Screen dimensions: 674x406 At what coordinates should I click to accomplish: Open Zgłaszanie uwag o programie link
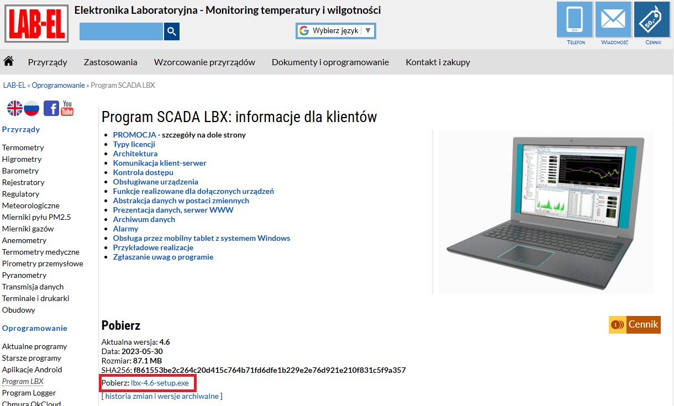click(x=163, y=257)
